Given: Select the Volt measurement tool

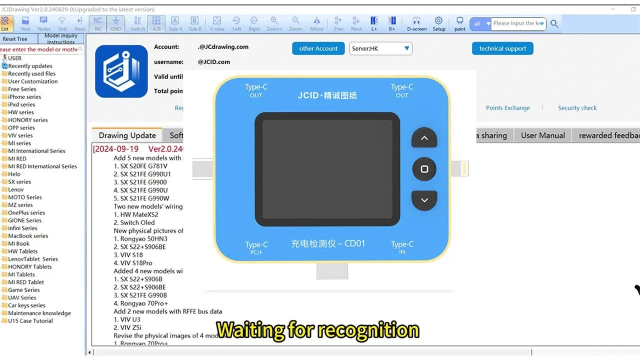Looking at the screenshot, I should coord(62,23).
